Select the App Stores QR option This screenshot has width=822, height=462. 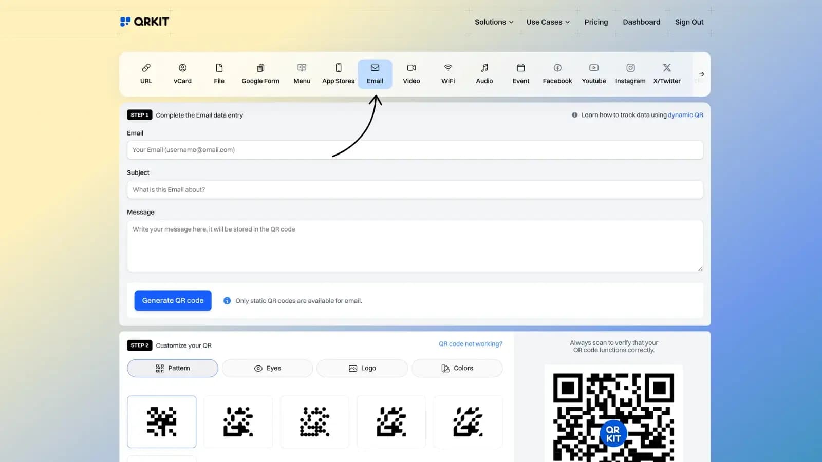(338, 73)
